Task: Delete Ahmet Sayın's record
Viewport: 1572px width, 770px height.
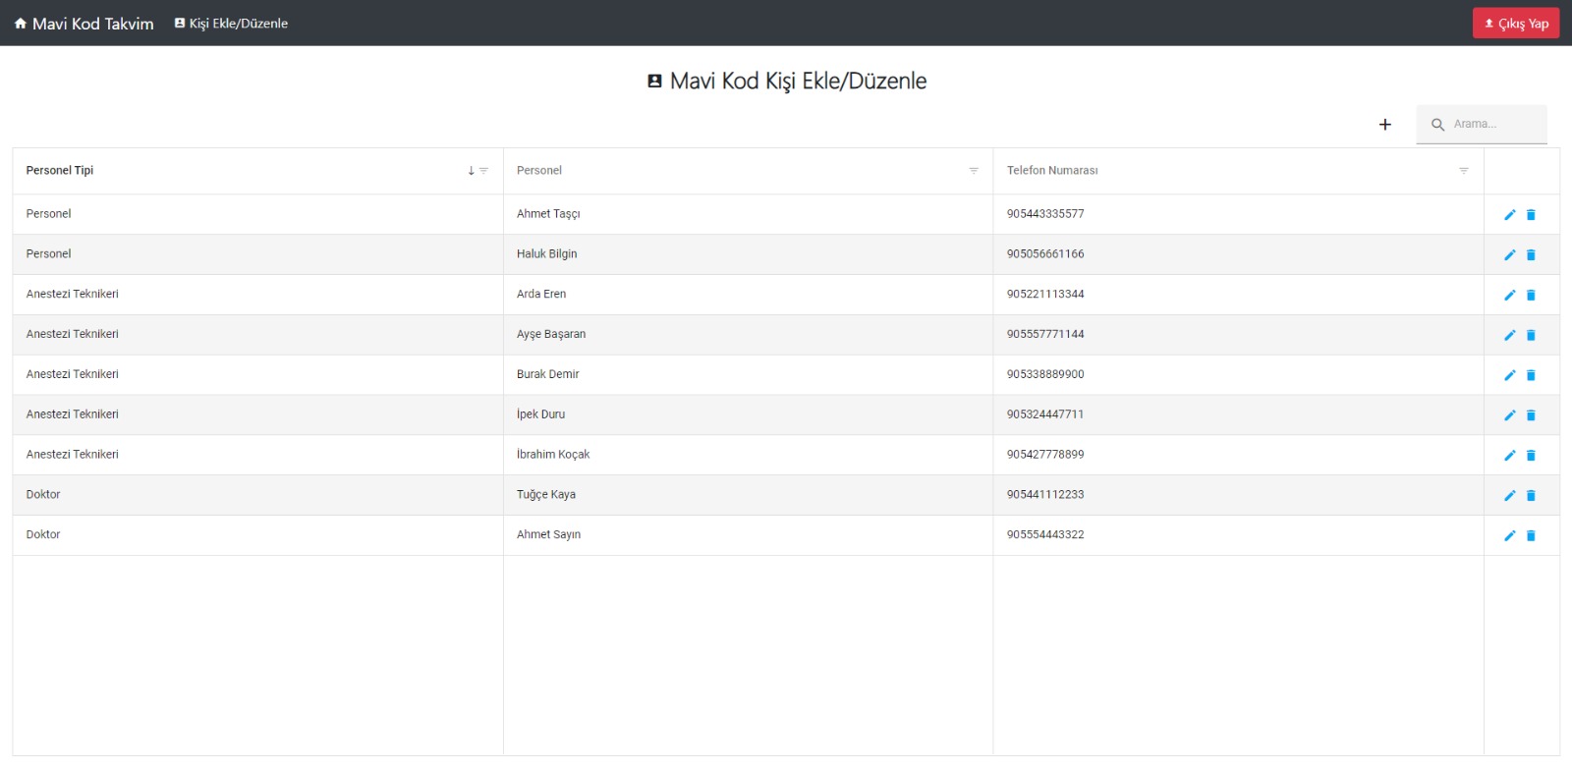Action: [x=1531, y=536]
